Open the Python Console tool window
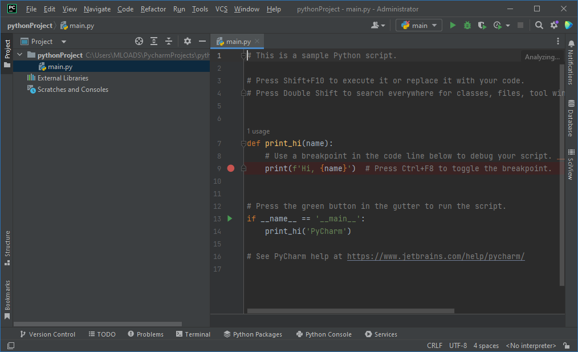 coord(324,334)
